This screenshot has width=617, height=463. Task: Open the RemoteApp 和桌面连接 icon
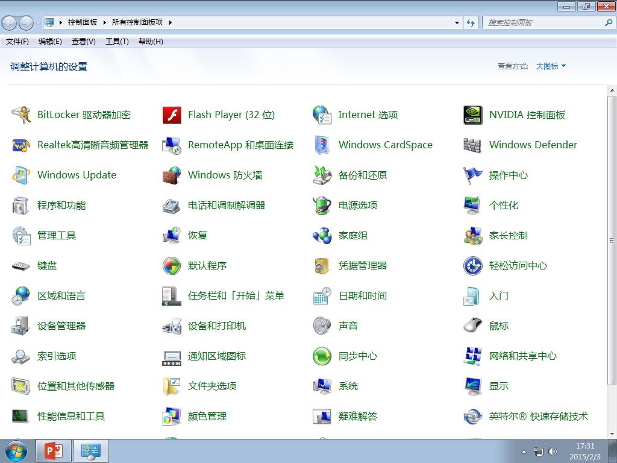click(x=172, y=145)
